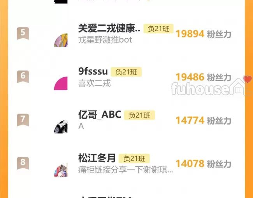
Task: Click 负21班 tag beside 松江冬月
Action: point(134,159)
